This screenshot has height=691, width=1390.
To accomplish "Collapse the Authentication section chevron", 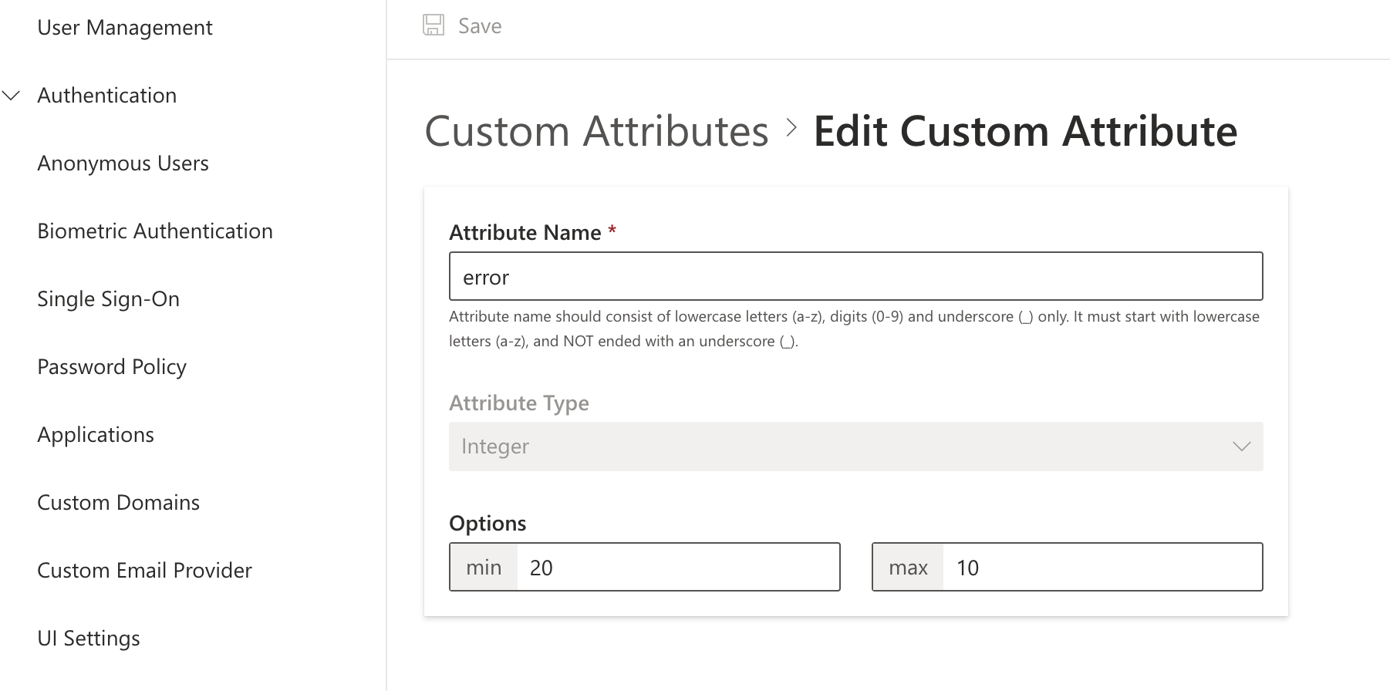I will tap(11, 96).
